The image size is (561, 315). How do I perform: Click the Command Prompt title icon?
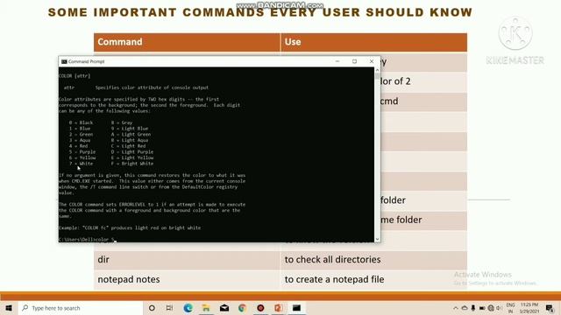64,61
